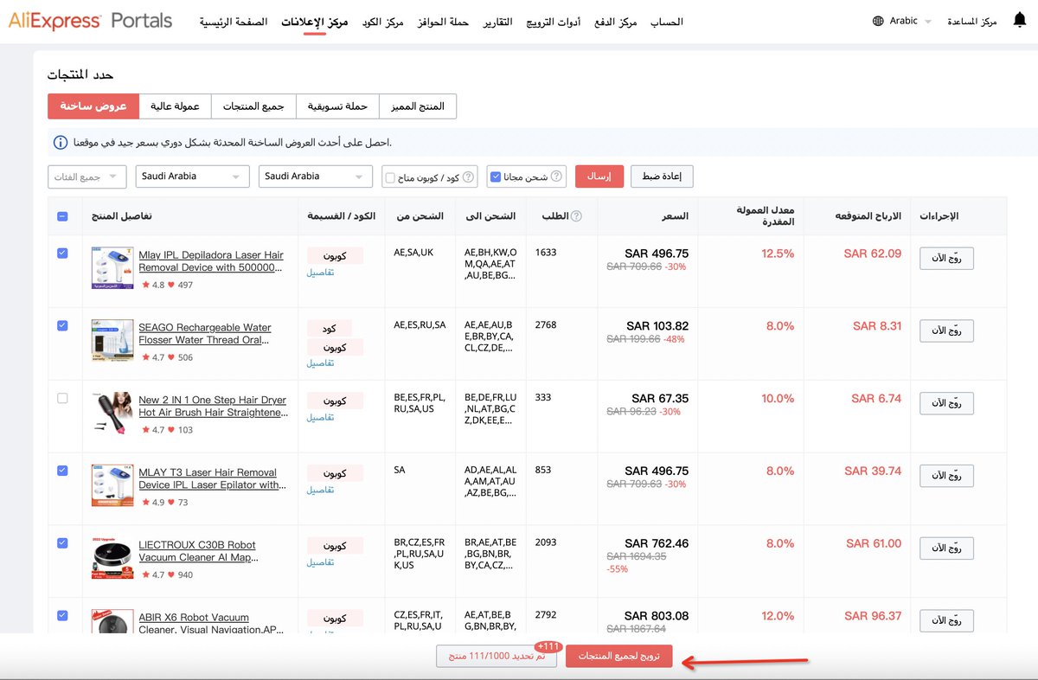1038x680 pixels.
Task: Switch to the عمولة عالية tab
Action: (x=176, y=106)
